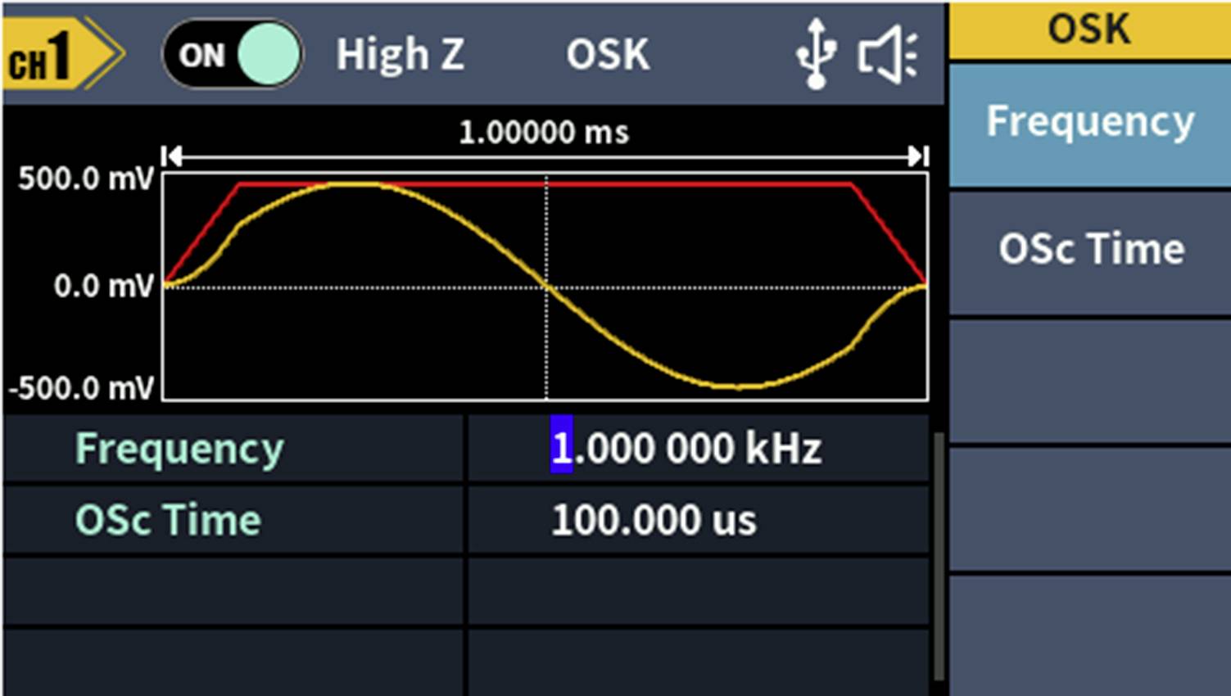Click the OSc Time parameter label
1231x696 pixels.
(166, 518)
